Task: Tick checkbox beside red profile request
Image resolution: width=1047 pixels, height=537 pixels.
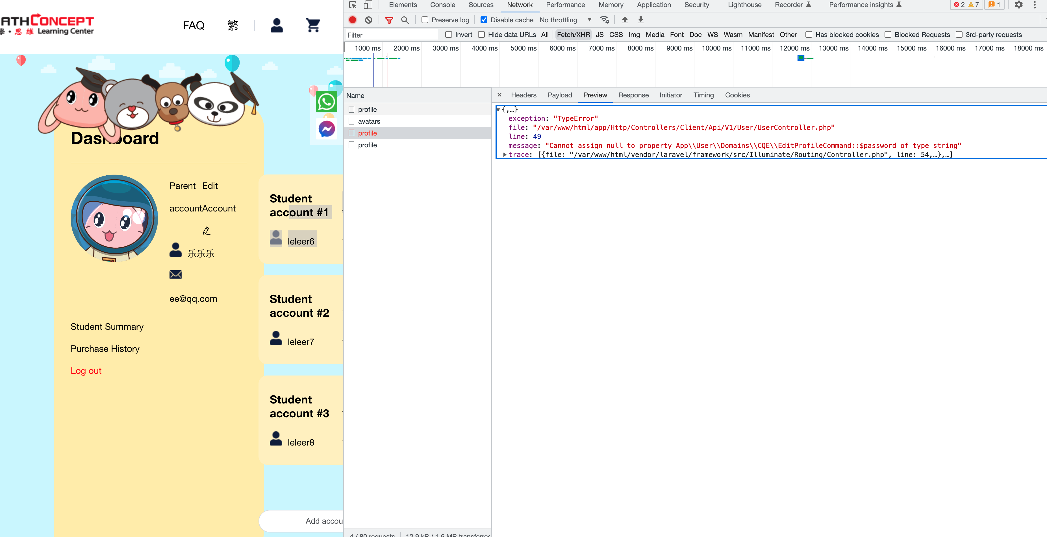Action: (x=351, y=133)
